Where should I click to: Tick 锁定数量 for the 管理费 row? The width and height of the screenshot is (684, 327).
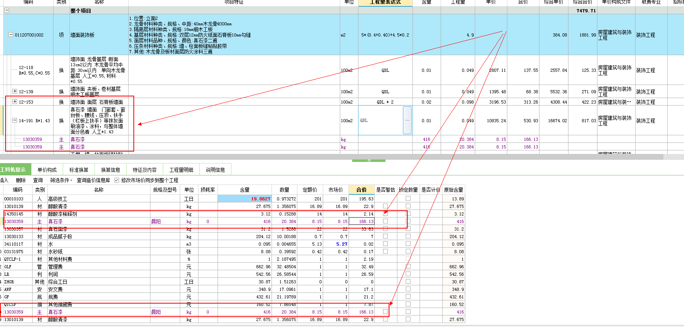coord(408,266)
